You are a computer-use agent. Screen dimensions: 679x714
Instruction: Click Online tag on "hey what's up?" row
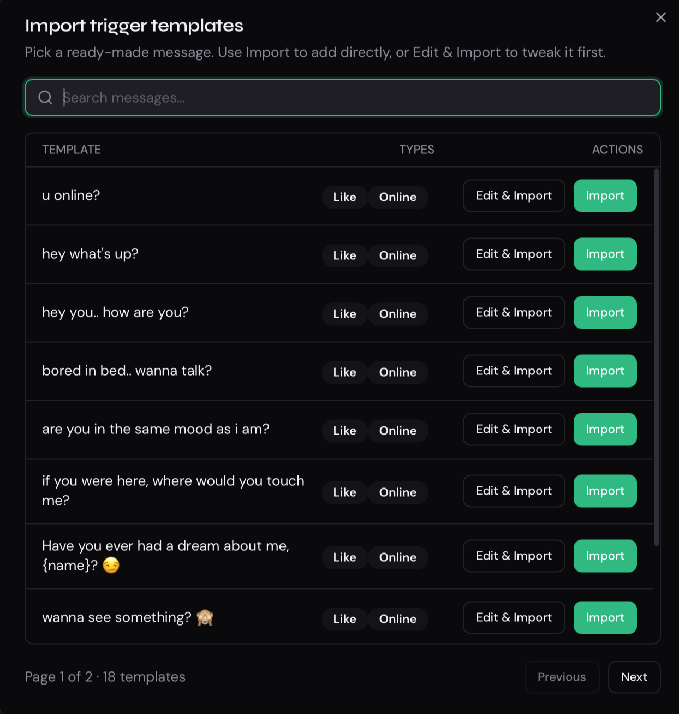click(398, 255)
